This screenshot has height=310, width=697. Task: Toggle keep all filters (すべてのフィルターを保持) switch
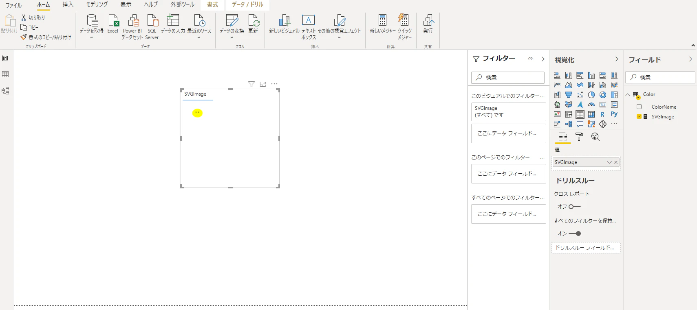coord(575,234)
